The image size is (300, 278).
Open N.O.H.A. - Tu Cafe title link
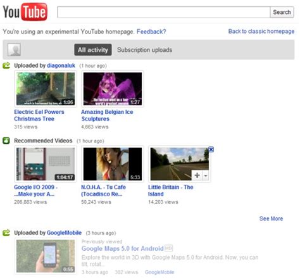click(103, 191)
